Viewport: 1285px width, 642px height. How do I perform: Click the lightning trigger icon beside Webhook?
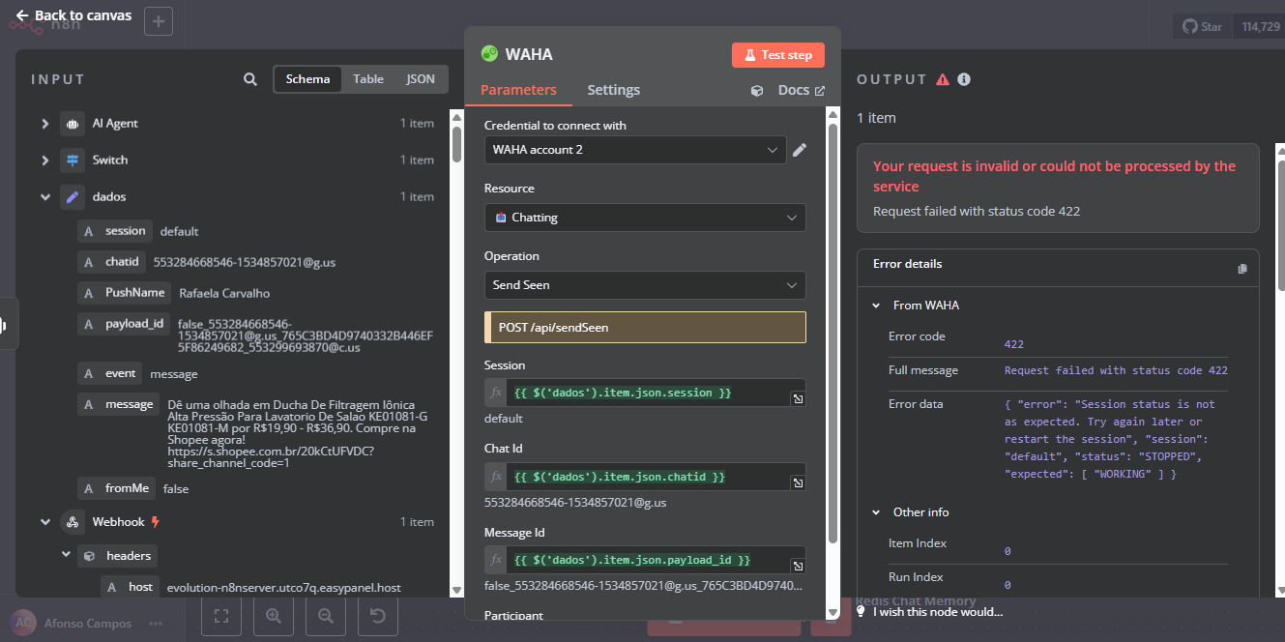coord(155,522)
